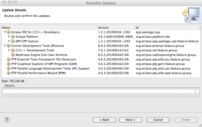Viewport: 202px width, 127px height.
Task: Expand the Eclipse Platform node
Action: [x=9, y=36]
